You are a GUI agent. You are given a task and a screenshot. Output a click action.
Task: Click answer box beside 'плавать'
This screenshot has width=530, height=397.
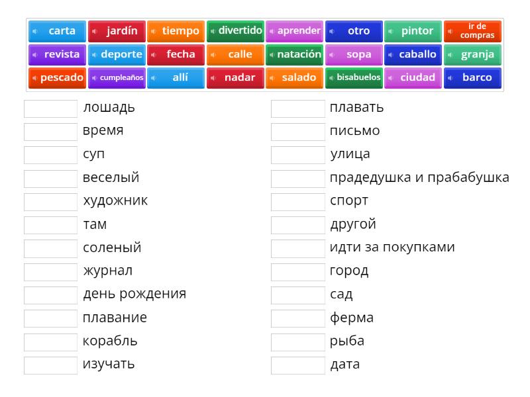(x=297, y=108)
